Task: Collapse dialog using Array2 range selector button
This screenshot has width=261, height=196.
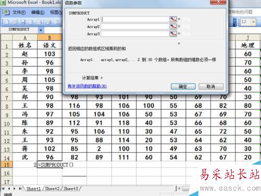Action: click(x=173, y=27)
